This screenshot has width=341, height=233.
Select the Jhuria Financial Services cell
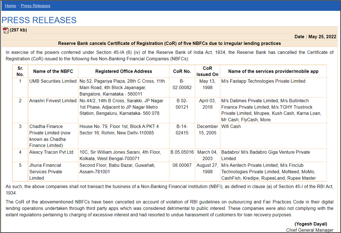click(53, 171)
